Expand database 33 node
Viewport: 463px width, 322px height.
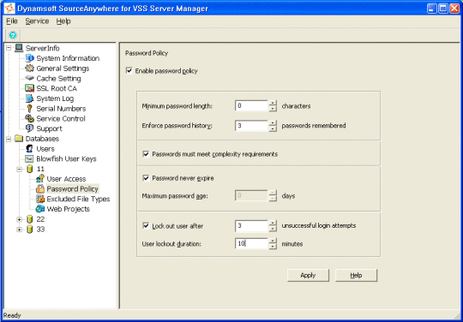coord(19,230)
